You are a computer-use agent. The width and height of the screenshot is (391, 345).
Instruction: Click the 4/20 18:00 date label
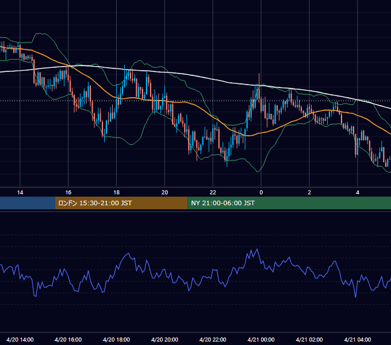point(117,339)
